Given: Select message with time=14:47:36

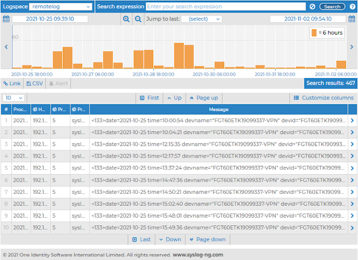Looking at the screenshot, I should click(x=219, y=180).
